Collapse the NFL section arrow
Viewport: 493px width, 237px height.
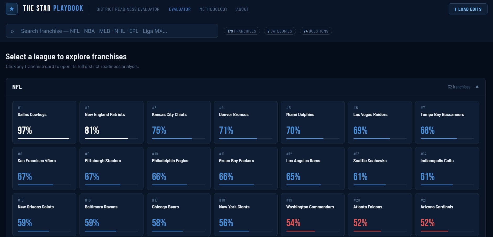(477, 87)
